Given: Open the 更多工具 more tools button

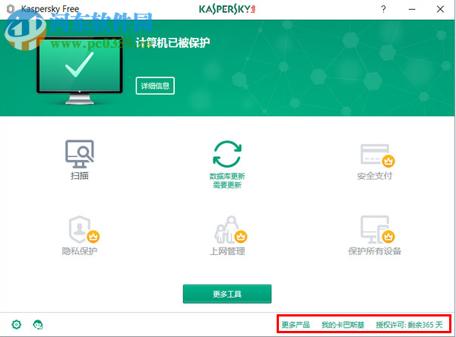Looking at the screenshot, I should coord(227,294).
